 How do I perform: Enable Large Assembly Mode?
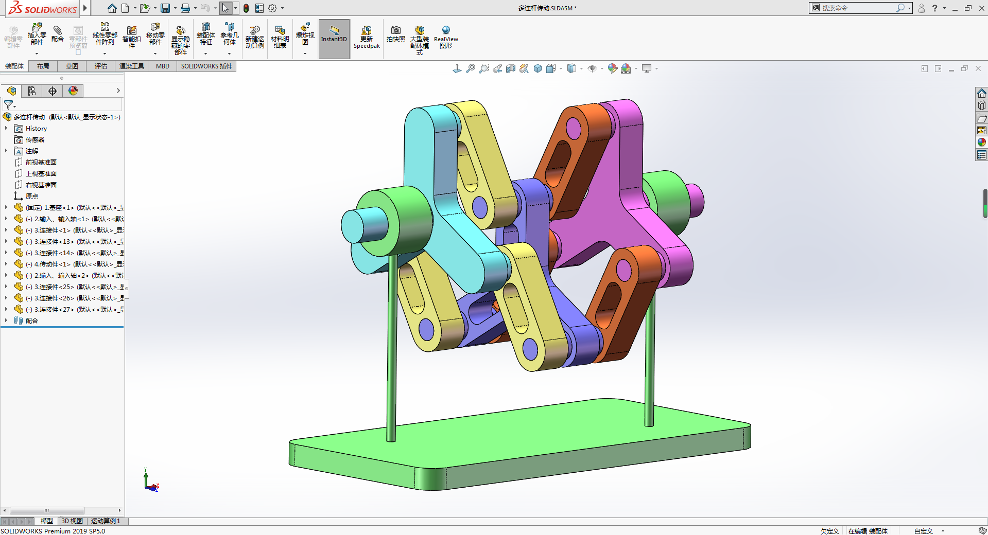(420, 40)
